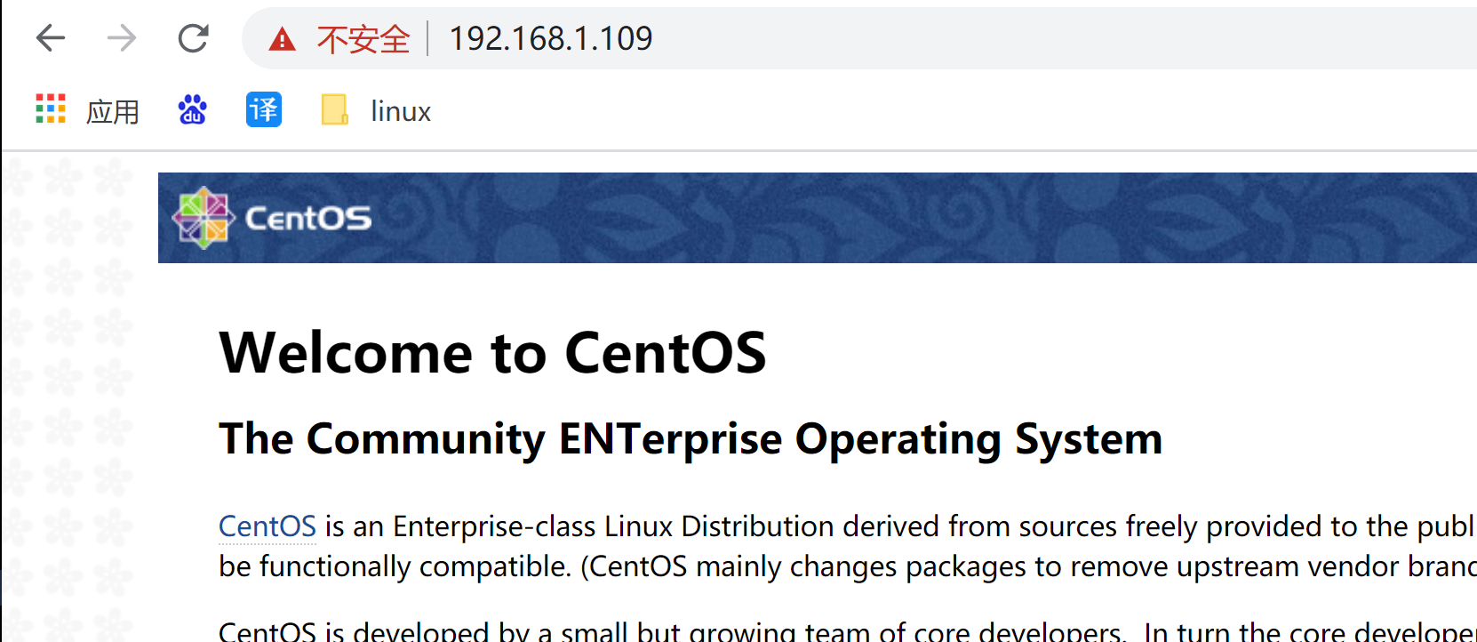Click the browser back arrow

tap(51, 38)
